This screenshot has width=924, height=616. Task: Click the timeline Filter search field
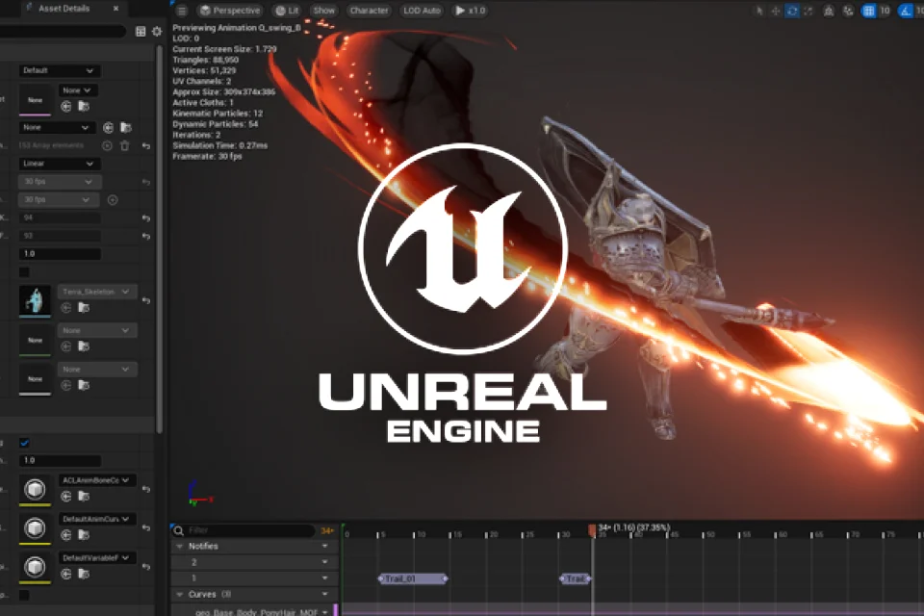(x=243, y=530)
